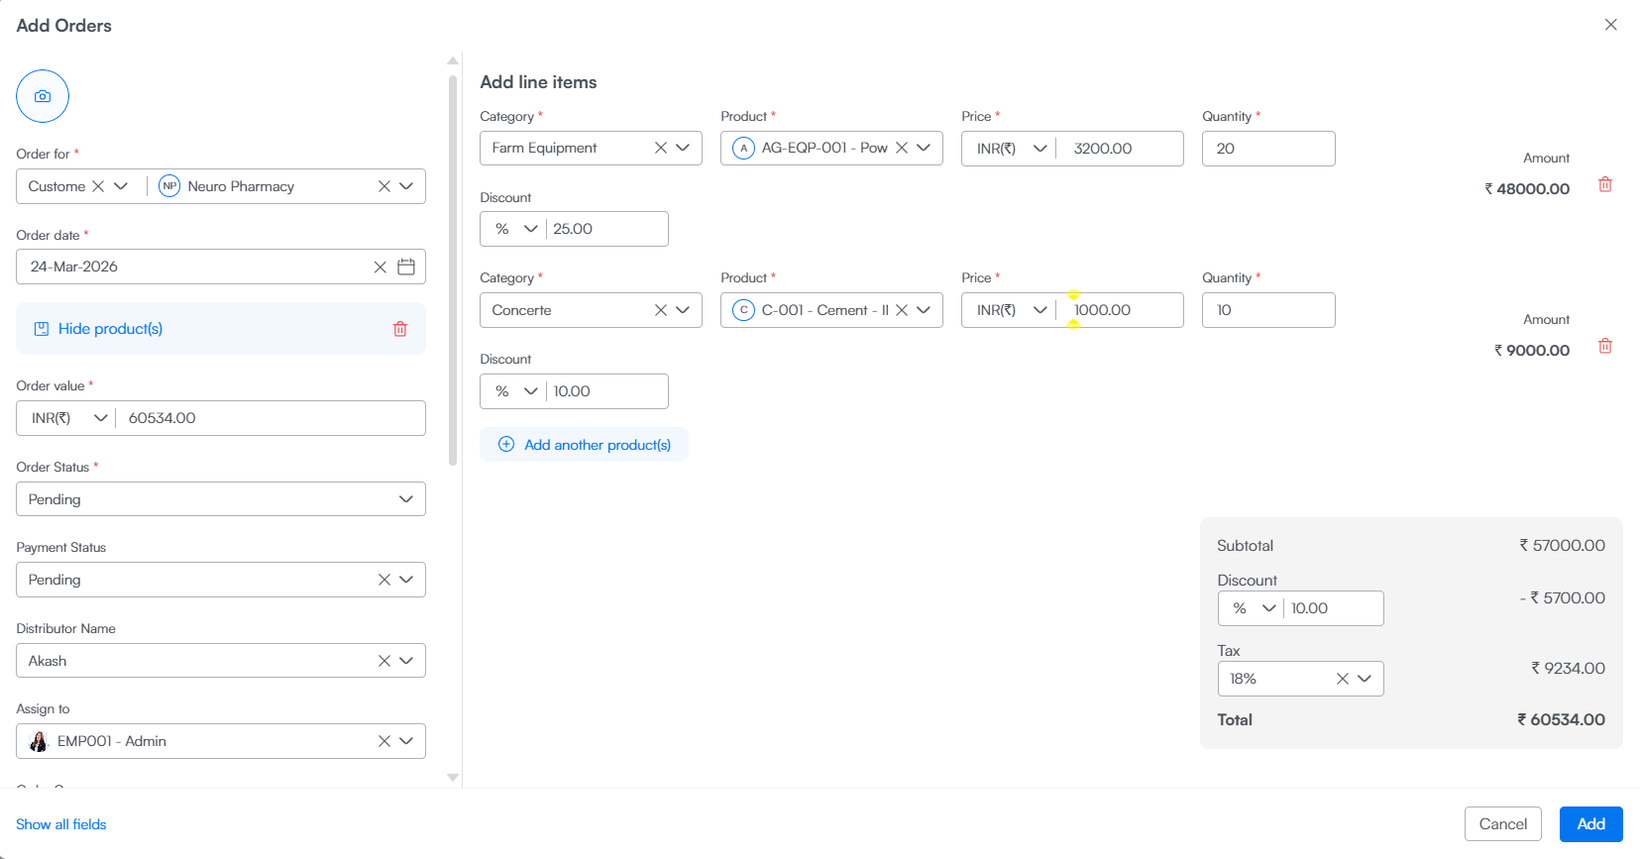Open the Assign to EMP001 dropdown
Screen dimensions: 1640x859
tap(406, 741)
